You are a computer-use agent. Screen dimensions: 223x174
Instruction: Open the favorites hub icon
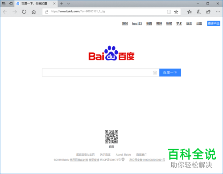pos(190,12)
